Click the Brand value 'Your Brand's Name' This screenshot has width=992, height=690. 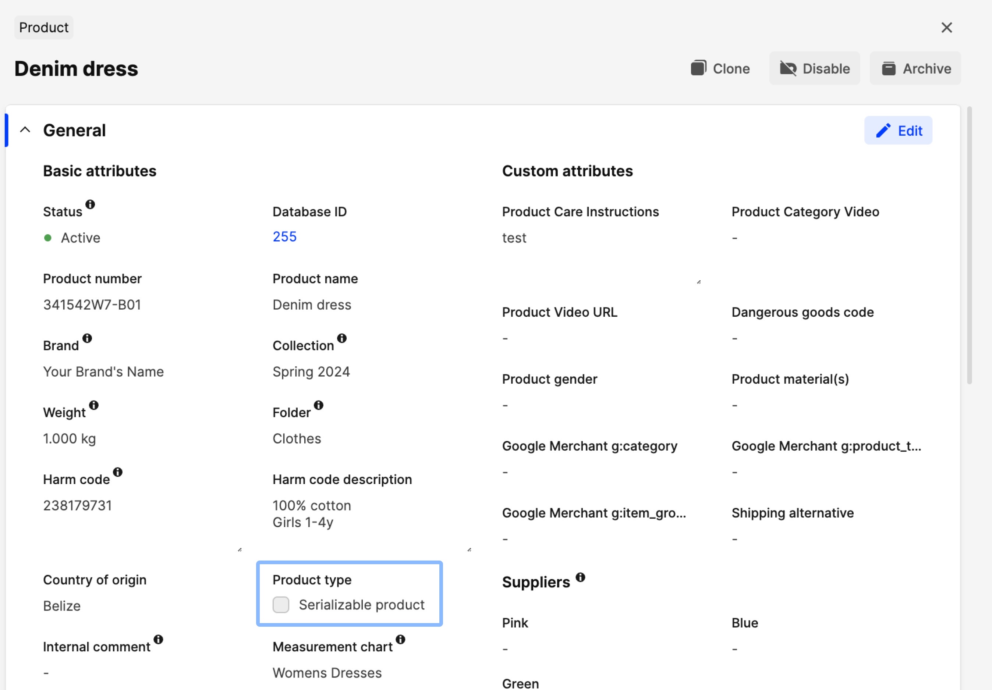coord(103,372)
